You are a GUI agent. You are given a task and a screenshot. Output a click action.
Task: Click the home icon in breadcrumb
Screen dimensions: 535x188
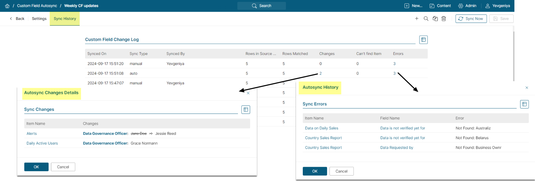[x=7, y=6]
